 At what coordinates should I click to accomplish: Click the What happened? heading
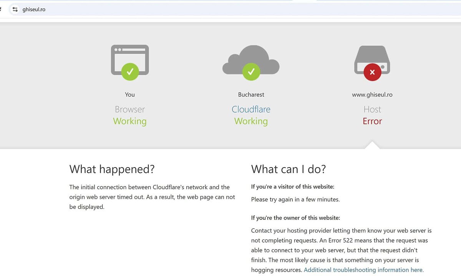point(112,169)
